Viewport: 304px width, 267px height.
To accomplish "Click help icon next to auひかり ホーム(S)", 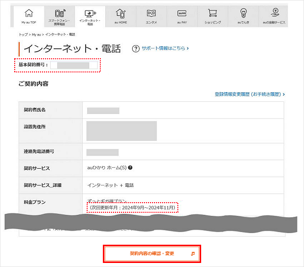I will point(130,168).
